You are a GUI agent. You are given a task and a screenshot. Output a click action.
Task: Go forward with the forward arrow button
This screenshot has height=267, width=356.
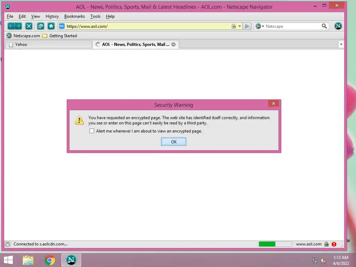point(18,26)
